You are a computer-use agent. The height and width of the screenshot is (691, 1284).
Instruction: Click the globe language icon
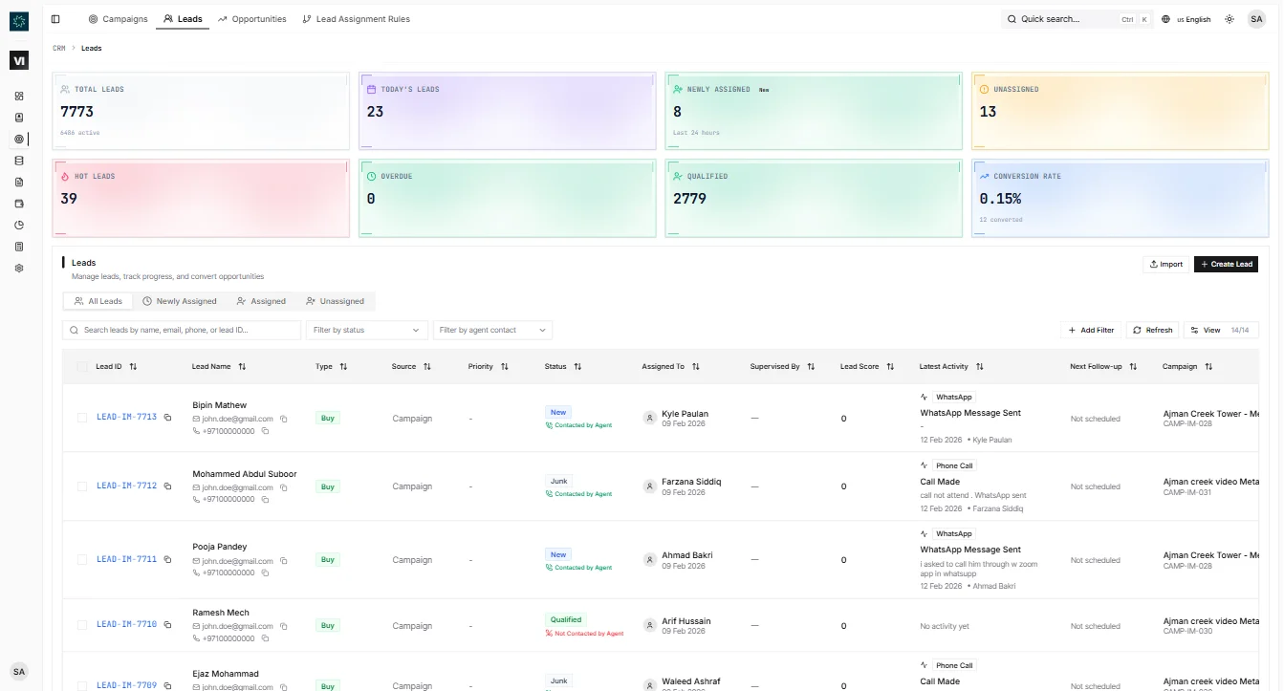[1166, 19]
